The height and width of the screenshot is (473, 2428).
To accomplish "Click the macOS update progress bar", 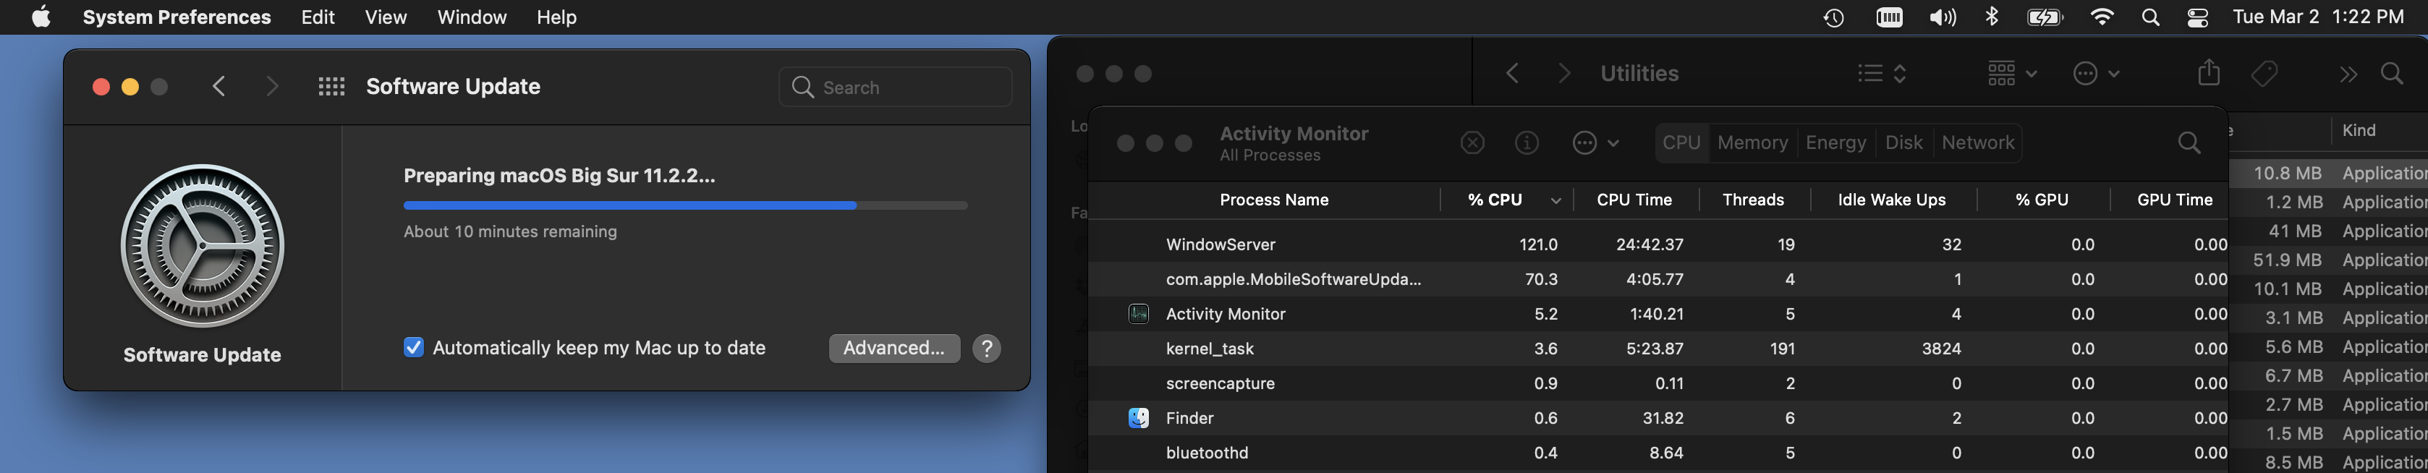I will click(x=685, y=205).
